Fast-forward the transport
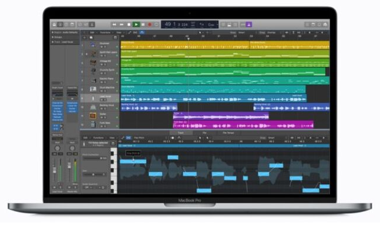Screen dimensions: 380x226 click(122, 25)
